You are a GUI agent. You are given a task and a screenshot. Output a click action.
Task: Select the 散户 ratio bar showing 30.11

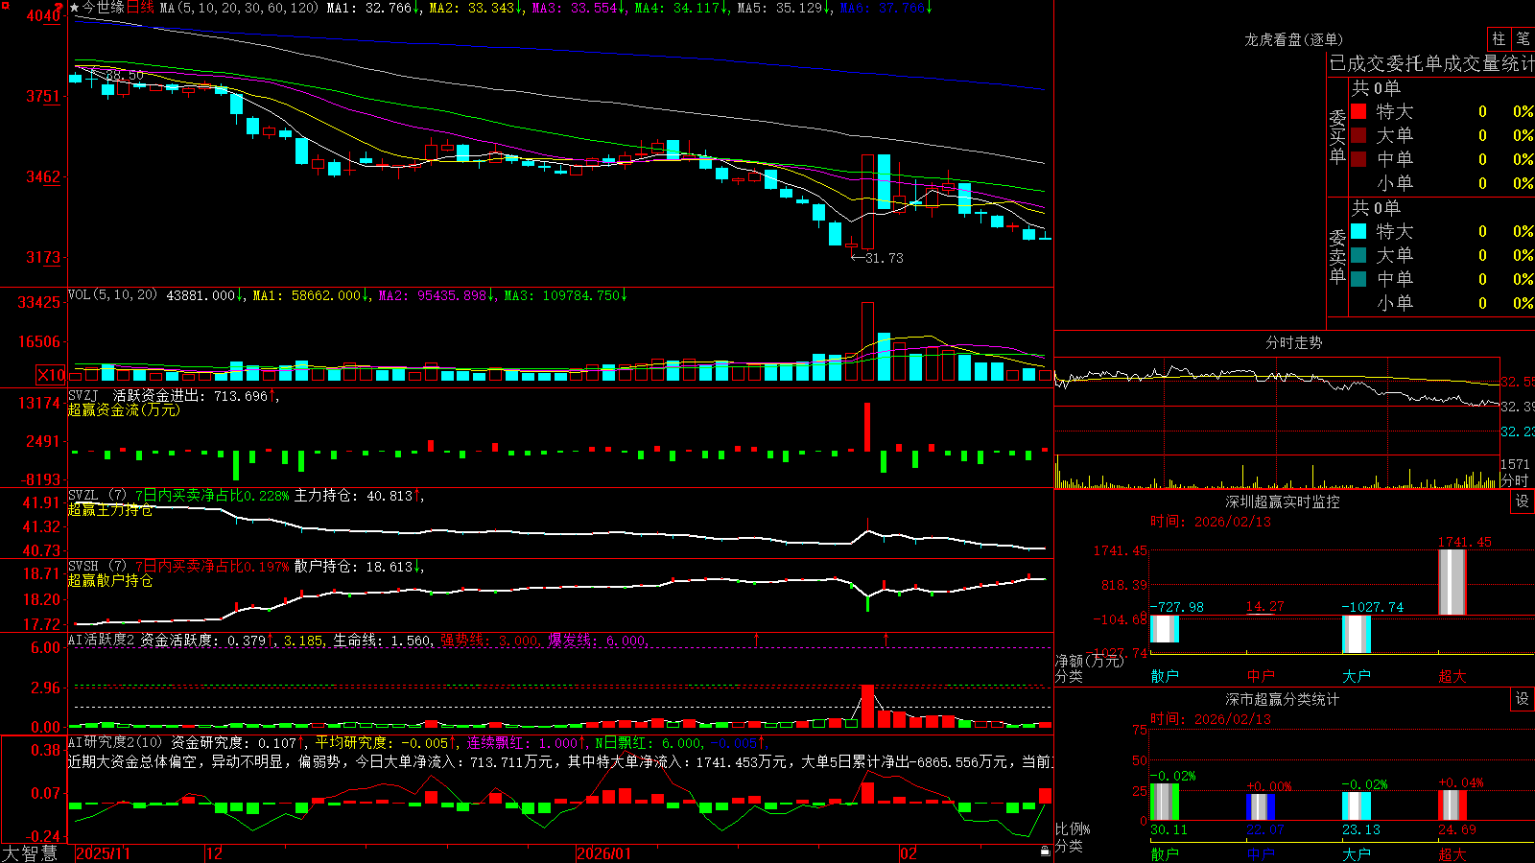tap(1165, 803)
